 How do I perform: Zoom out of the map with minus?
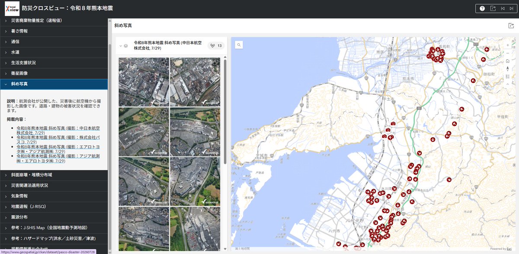tap(508, 53)
